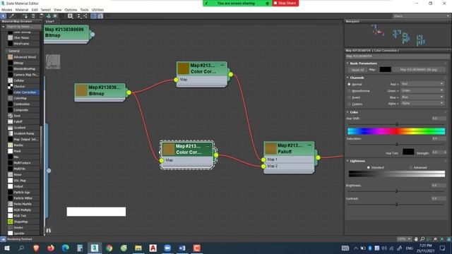
Task: Click the Brightness slider handle
Action: pyautogui.click(x=397, y=191)
